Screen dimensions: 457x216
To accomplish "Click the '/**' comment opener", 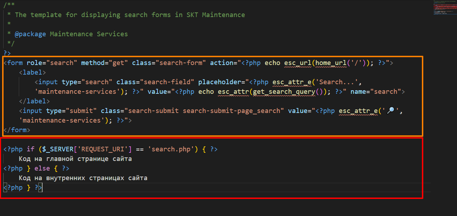I will pyautogui.click(x=9, y=5).
